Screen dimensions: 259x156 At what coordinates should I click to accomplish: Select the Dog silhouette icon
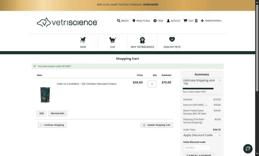[x=83, y=40]
